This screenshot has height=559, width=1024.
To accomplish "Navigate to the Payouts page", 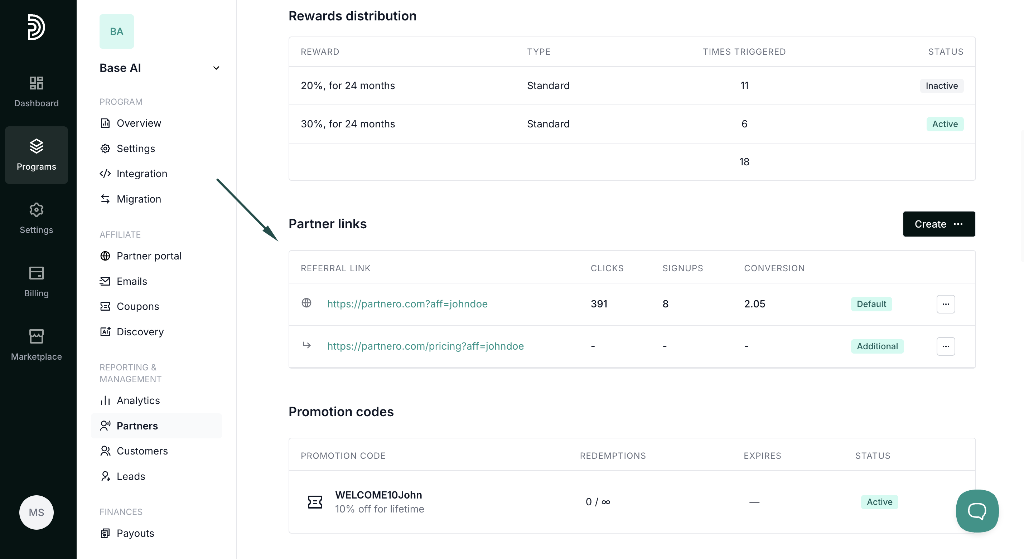I will pos(135,533).
